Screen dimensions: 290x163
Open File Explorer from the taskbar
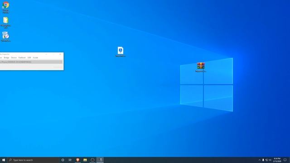tap(85, 160)
